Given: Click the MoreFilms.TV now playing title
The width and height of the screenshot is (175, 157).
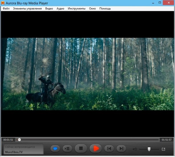Looking at the screenshot, I should pyautogui.click(x=13, y=152).
